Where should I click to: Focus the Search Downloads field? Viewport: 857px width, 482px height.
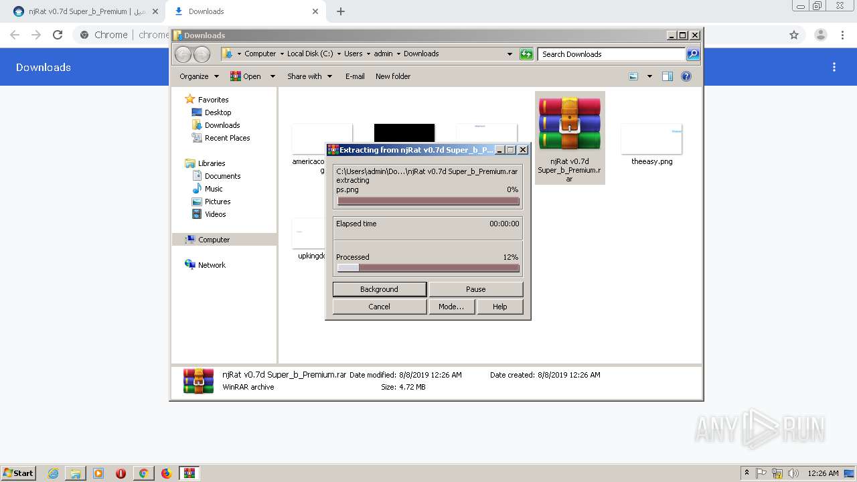612,54
